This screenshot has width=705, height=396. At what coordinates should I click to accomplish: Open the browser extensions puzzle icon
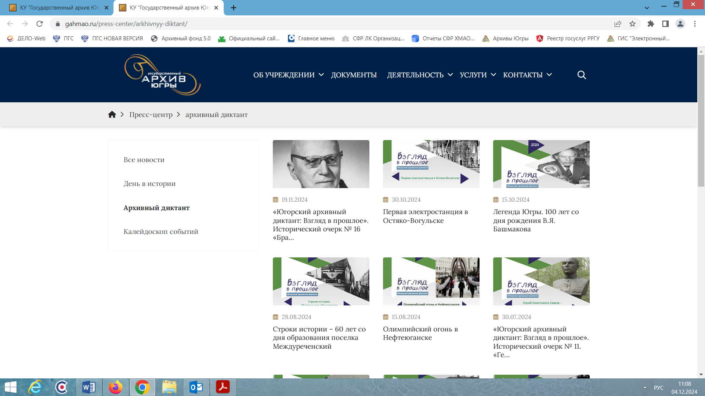[651, 24]
